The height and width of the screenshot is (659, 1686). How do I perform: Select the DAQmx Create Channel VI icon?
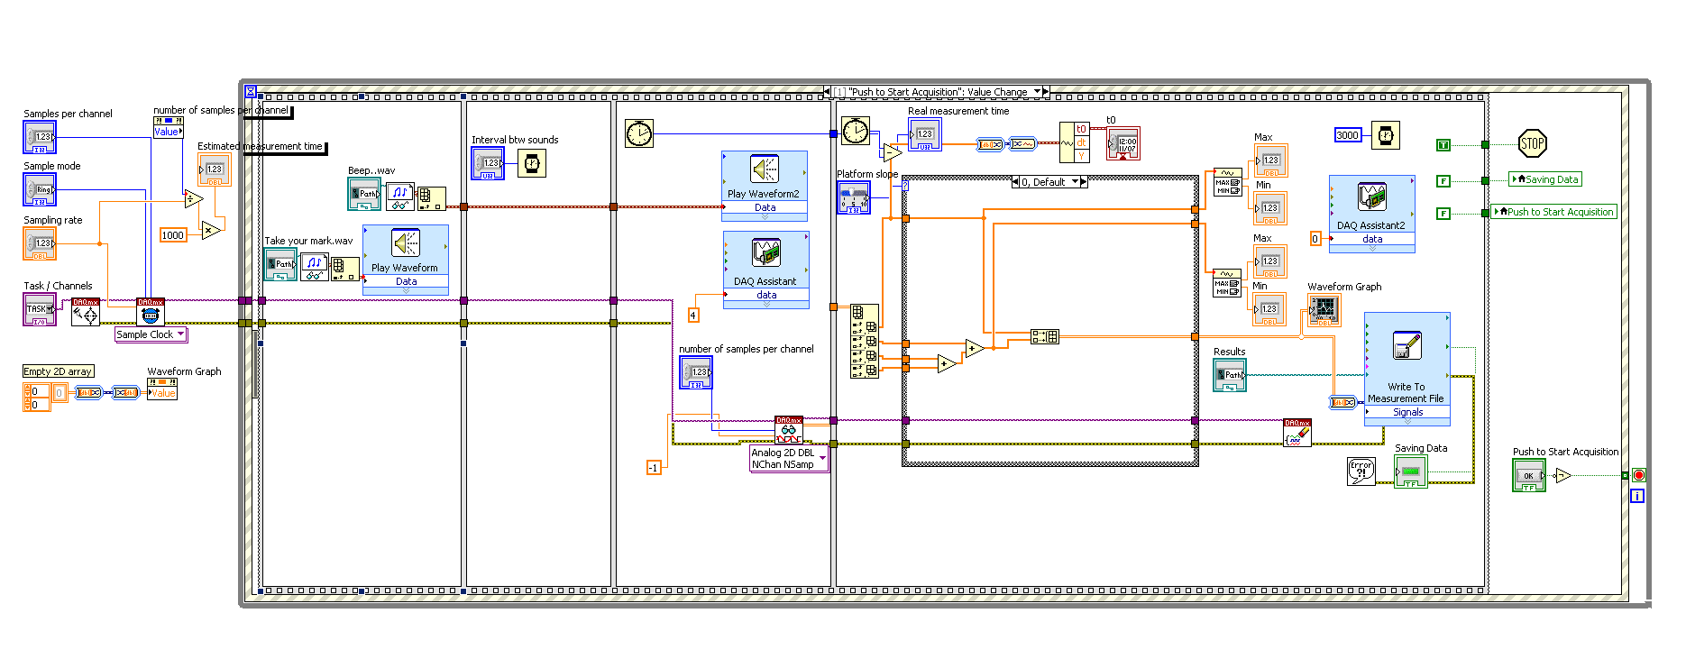86,312
